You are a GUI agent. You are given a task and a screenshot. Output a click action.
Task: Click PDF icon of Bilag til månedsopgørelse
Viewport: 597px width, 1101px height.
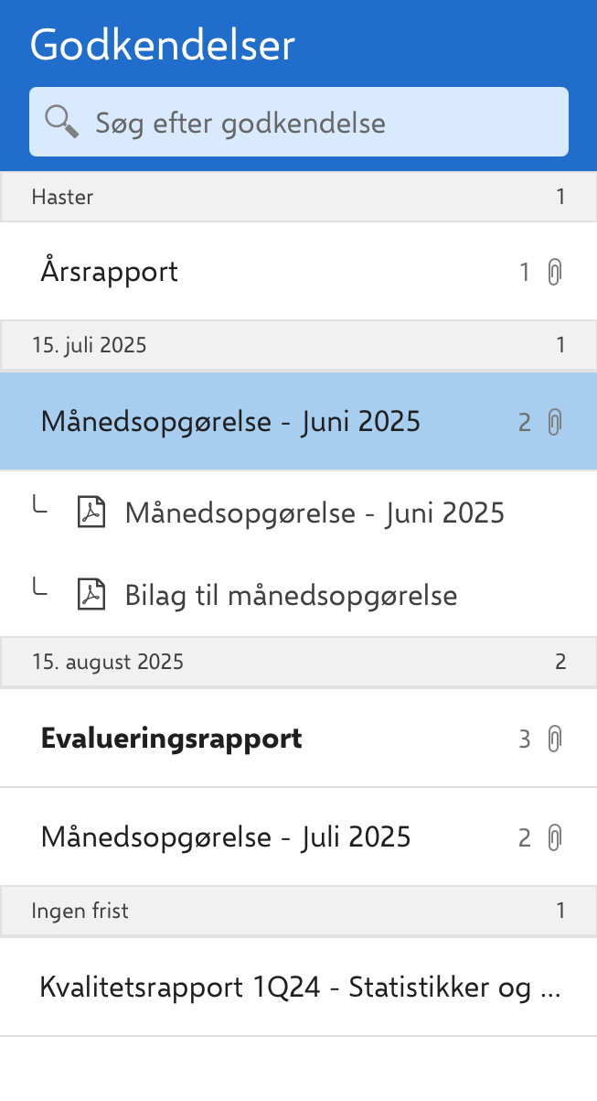(x=91, y=596)
